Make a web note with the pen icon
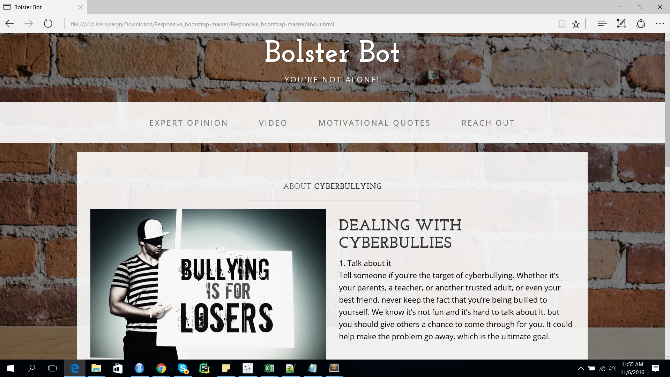 pyautogui.click(x=621, y=24)
